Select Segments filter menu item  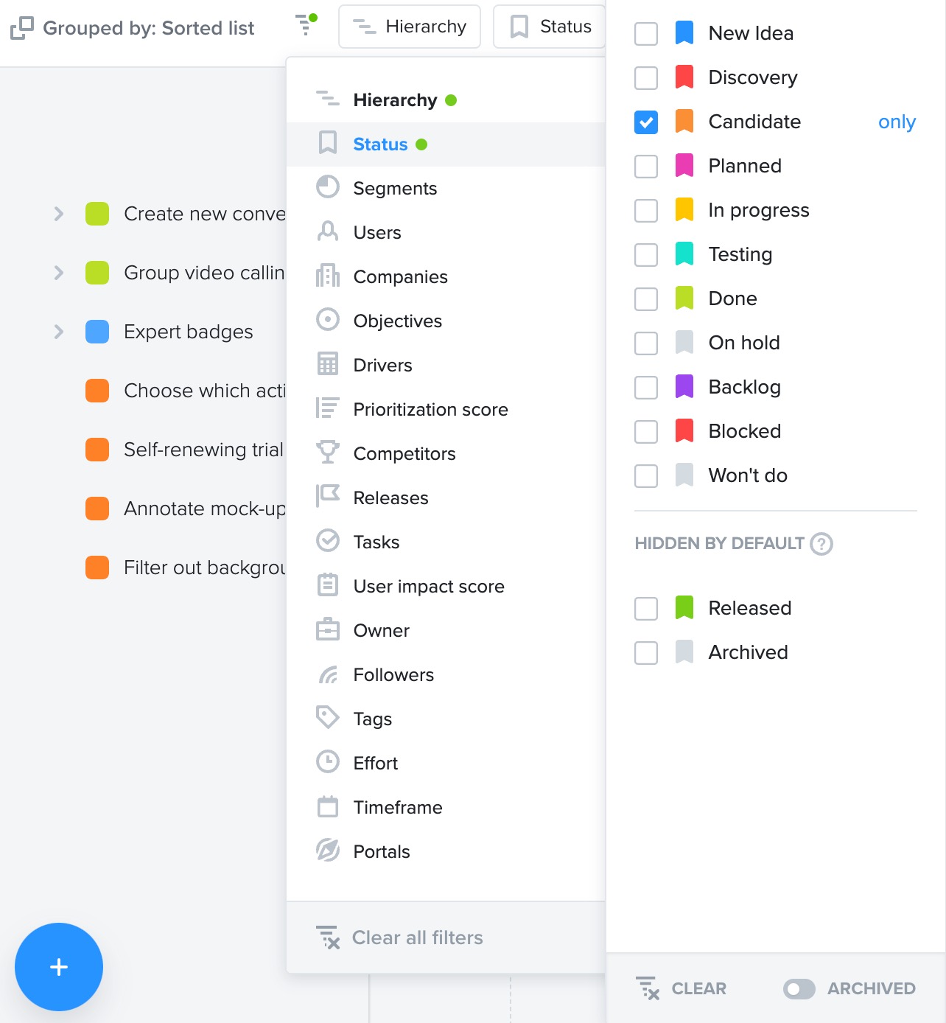[x=446, y=188]
